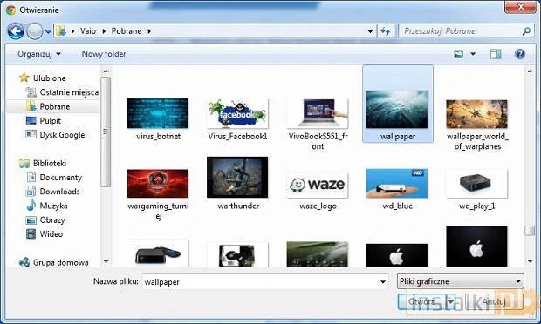The width and height of the screenshot is (541, 324).
Task: Open the Nazwa pliku dropdown arrow
Action: [x=383, y=281]
